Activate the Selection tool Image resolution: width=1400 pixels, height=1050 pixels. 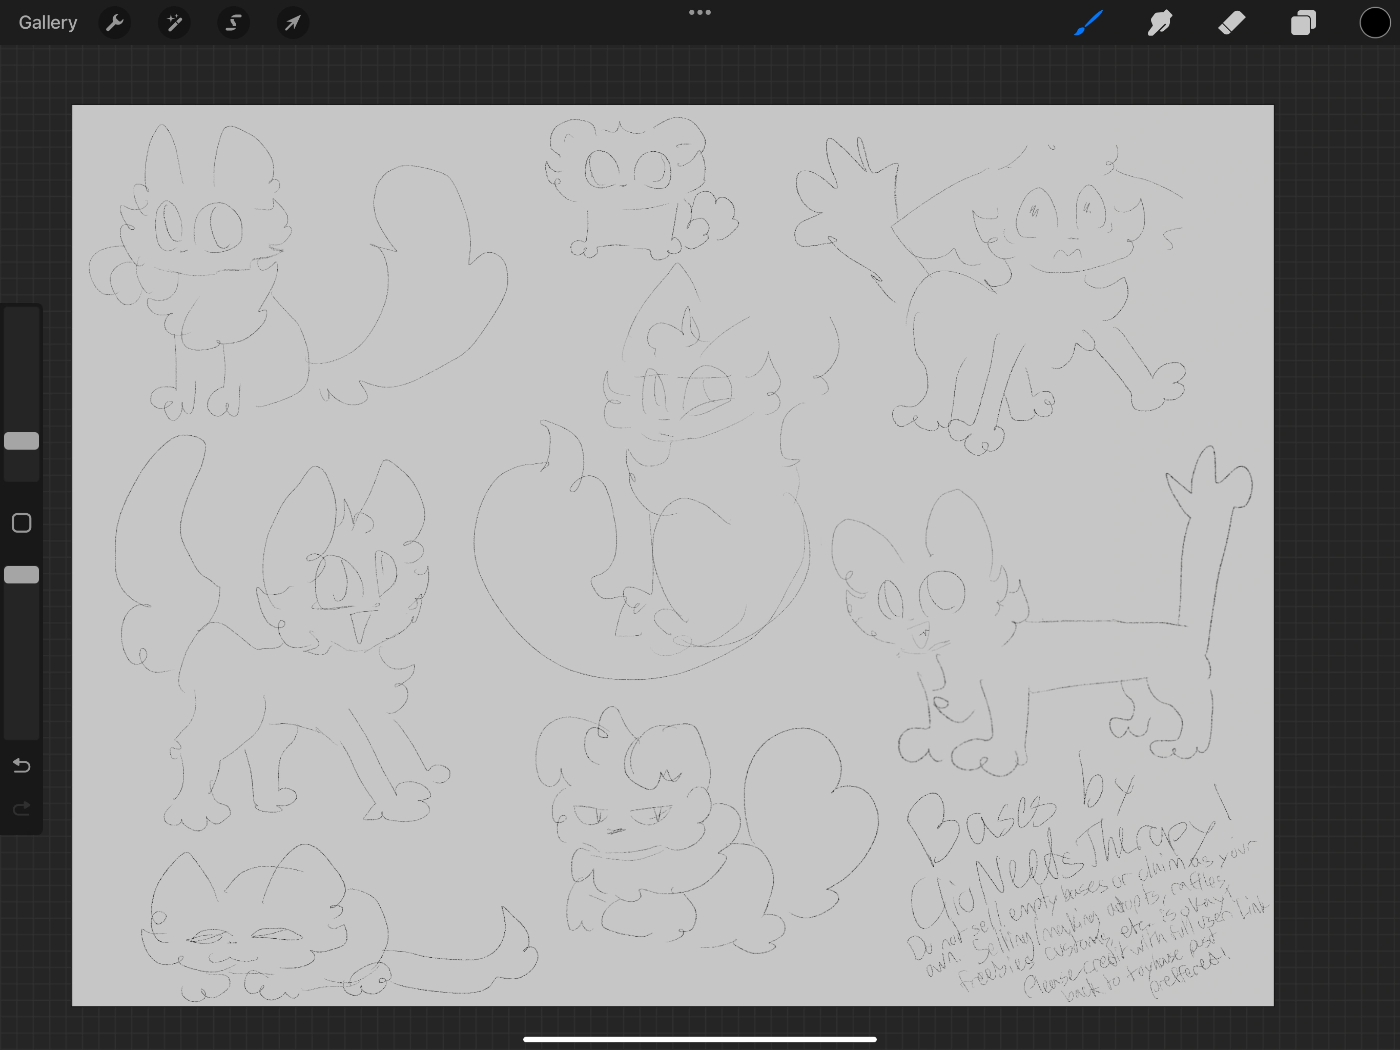click(x=233, y=23)
